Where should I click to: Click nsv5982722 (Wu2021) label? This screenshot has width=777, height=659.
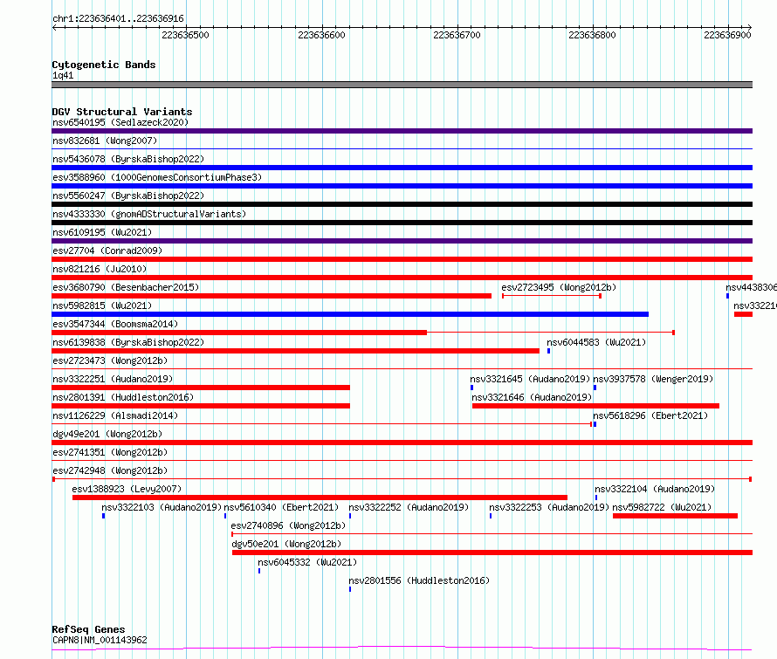pyautogui.click(x=662, y=507)
